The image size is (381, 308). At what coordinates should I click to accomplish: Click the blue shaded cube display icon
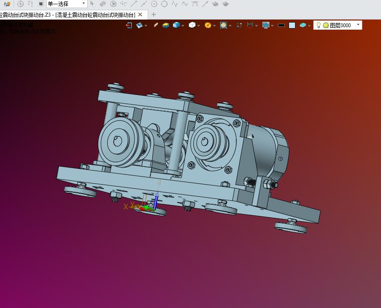point(176,25)
